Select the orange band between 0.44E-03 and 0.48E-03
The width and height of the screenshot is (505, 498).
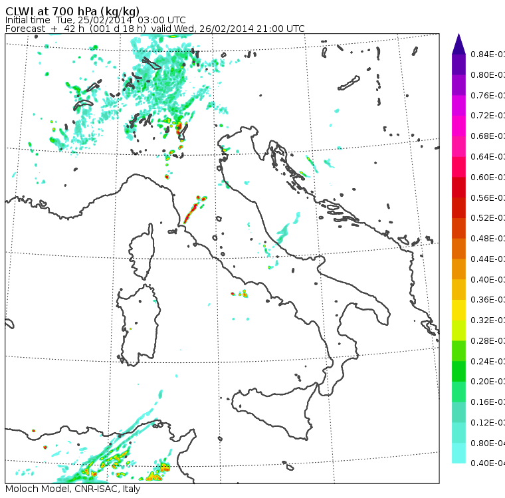point(458,249)
